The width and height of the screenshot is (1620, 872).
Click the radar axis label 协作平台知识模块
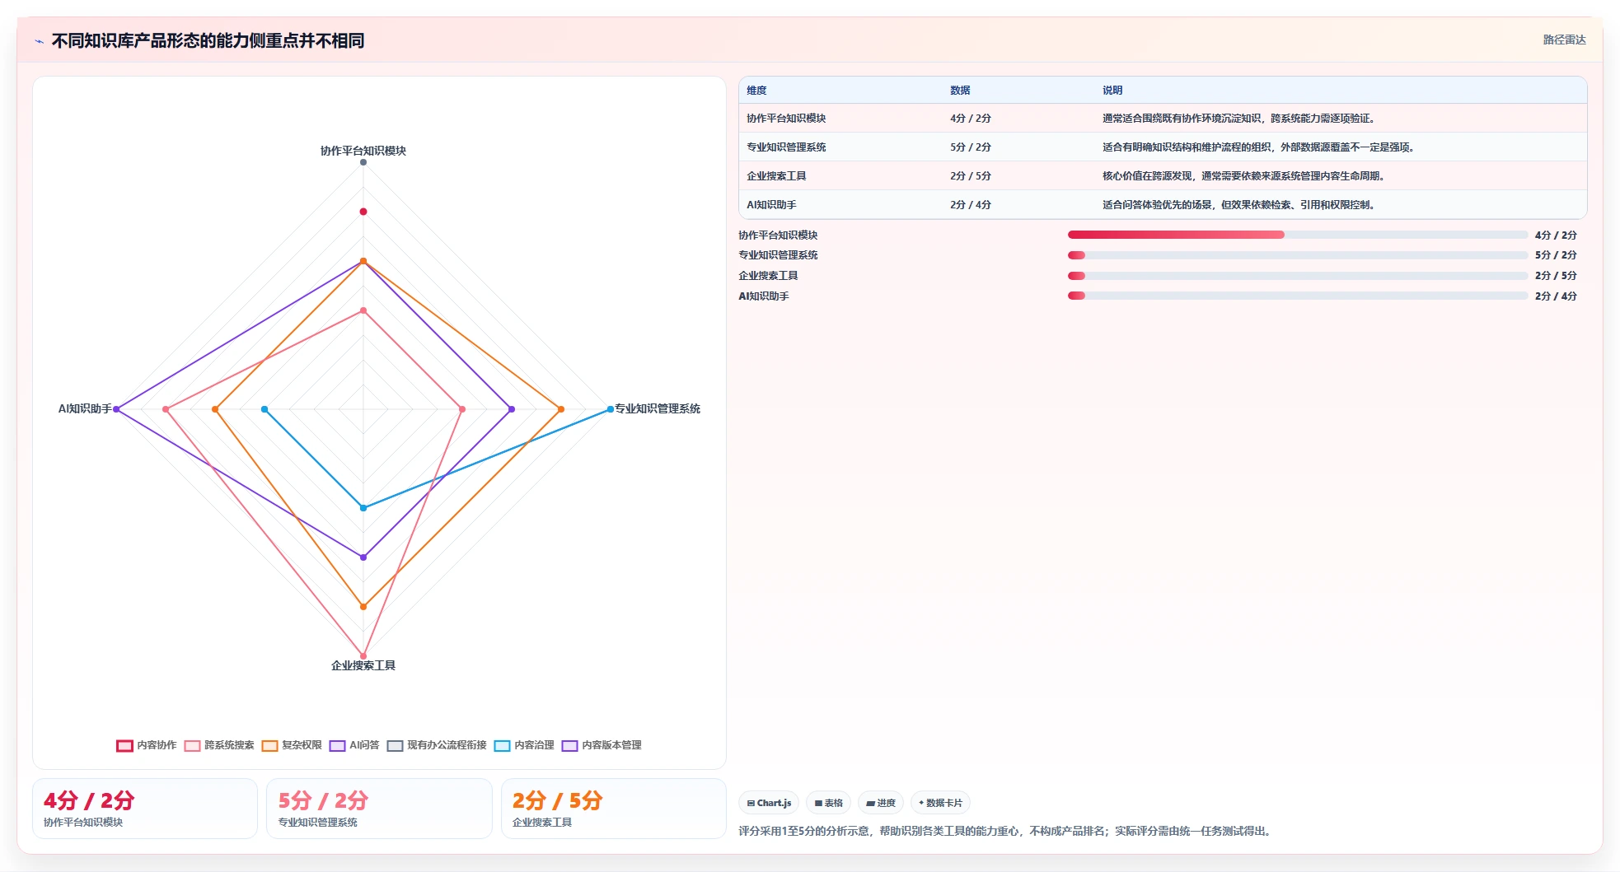pyautogui.click(x=363, y=151)
